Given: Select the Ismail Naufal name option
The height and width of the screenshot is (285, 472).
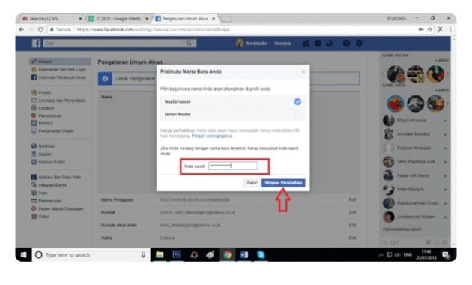Looking at the screenshot, I should (x=233, y=114).
